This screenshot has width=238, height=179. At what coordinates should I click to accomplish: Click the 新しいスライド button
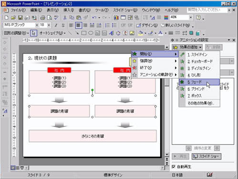[x=176, y=25]
